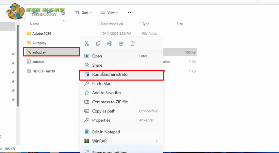
Task: Choose Run as administrator
Action: 110,74
